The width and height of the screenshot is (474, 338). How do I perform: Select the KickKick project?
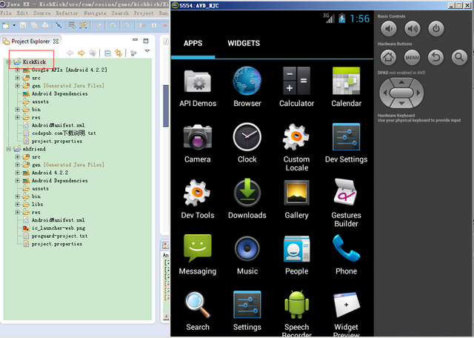tap(34, 62)
